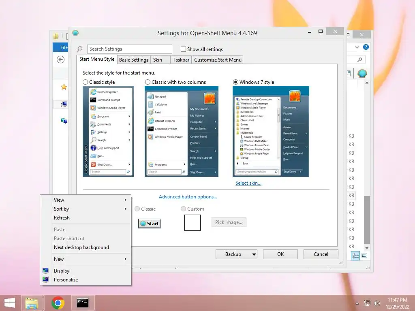Click the OK button
This screenshot has height=311, width=415.
(280, 254)
